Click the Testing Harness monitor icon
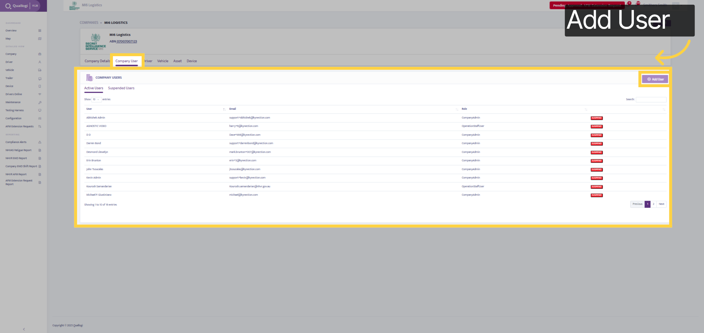Screen dimensions: 704x333 [x=40, y=110]
